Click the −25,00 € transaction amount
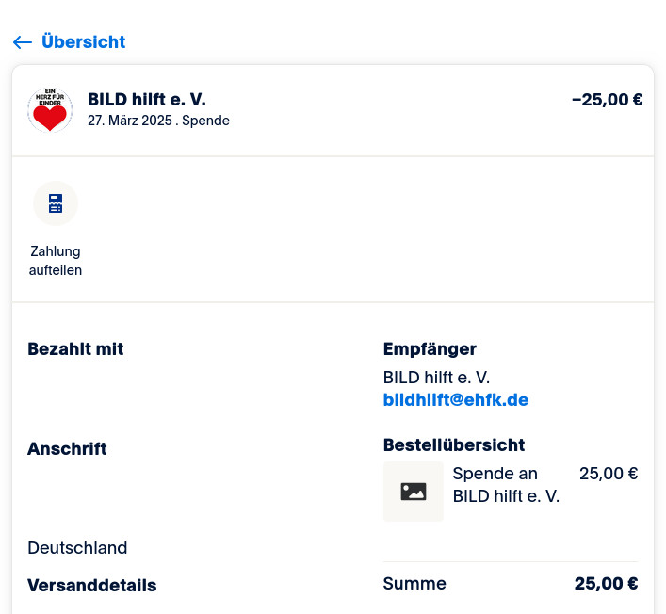The width and height of the screenshot is (666, 614). click(x=607, y=100)
